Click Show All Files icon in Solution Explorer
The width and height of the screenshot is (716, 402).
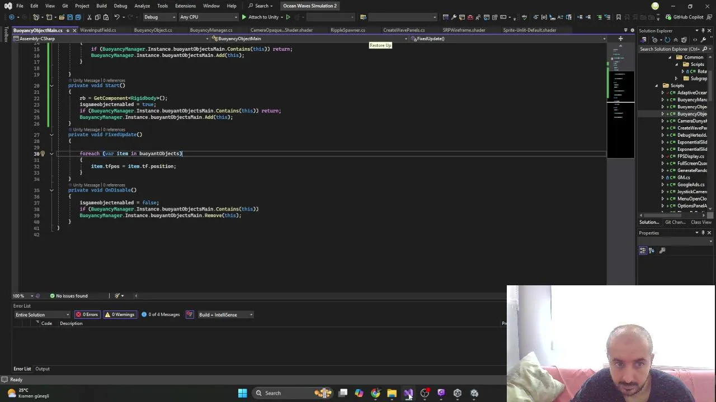684,40
